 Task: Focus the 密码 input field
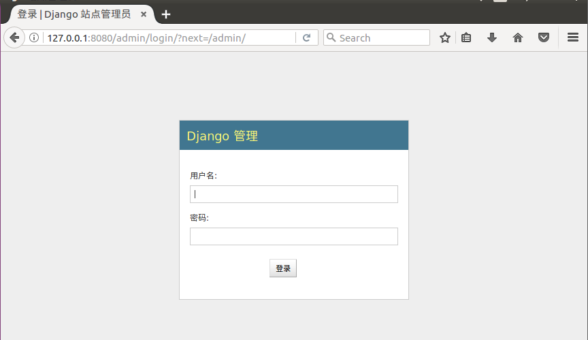293,236
